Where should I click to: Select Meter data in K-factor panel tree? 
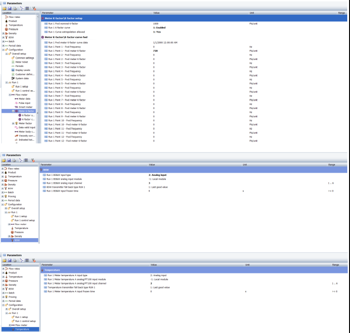pyautogui.click(x=24, y=99)
